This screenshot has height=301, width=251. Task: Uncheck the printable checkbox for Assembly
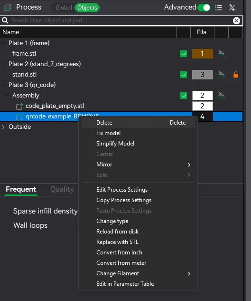click(x=184, y=96)
